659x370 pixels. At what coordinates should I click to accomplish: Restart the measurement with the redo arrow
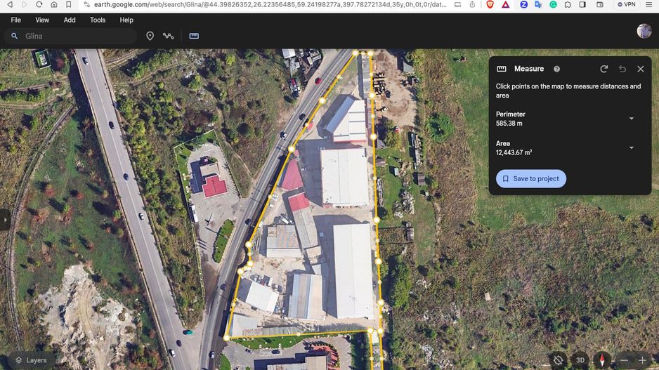(603, 69)
